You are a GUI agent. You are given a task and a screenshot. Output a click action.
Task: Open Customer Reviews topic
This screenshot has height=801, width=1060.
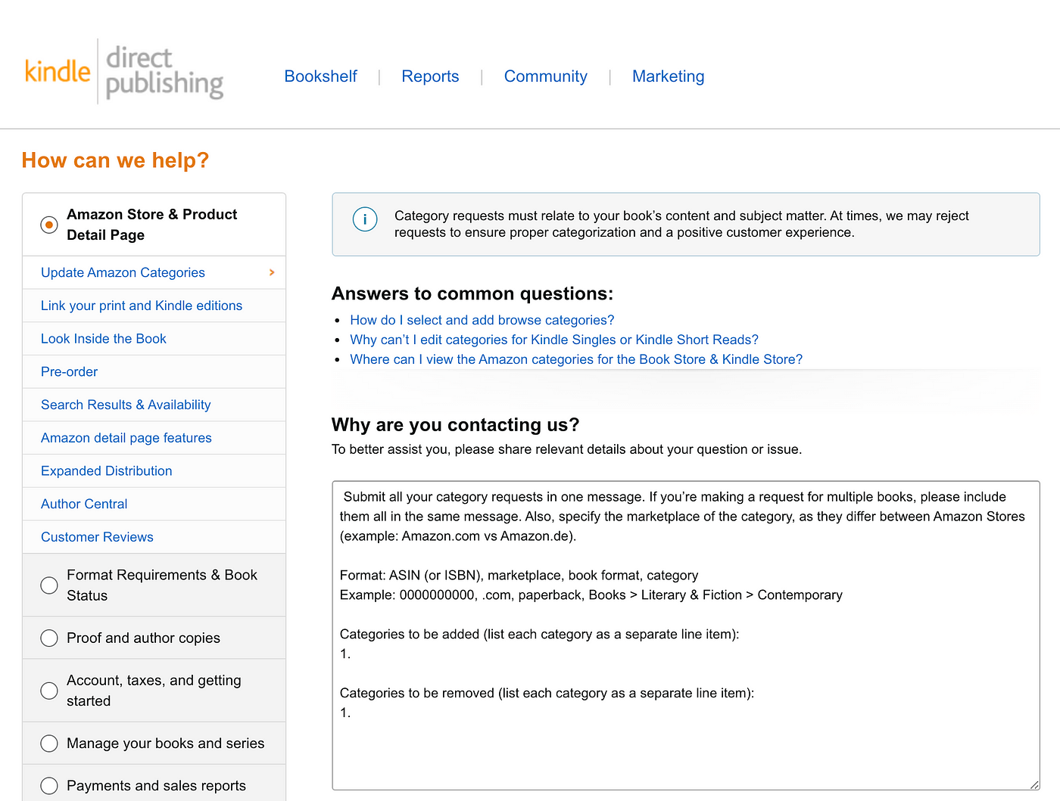coord(154,537)
